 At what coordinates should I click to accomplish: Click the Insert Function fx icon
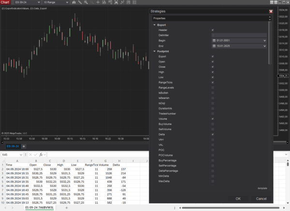coord(41,155)
